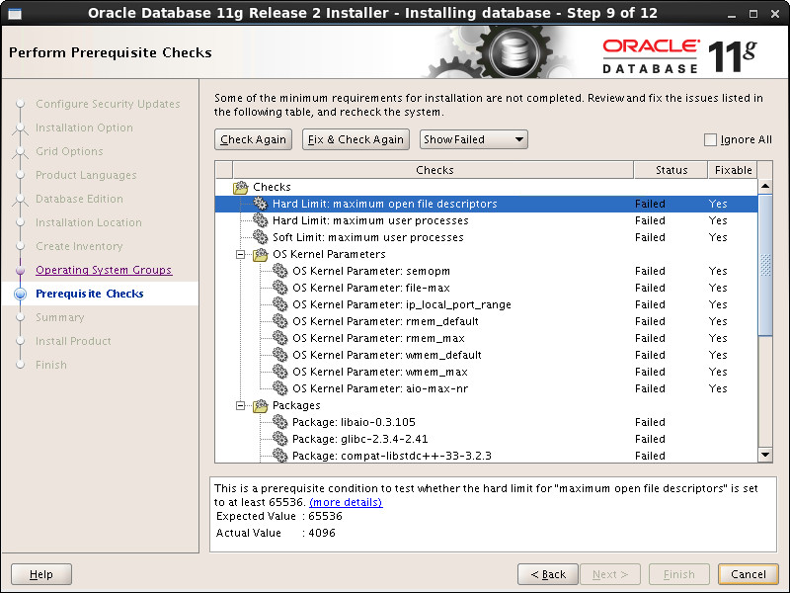Click the checks table scrollbar thumb

pos(764,265)
